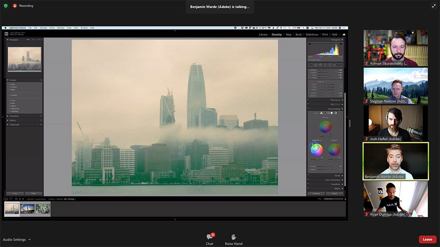Click the Lightroom Classic logo icon
This screenshot has height=247, width=440.
click(x=6, y=33)
